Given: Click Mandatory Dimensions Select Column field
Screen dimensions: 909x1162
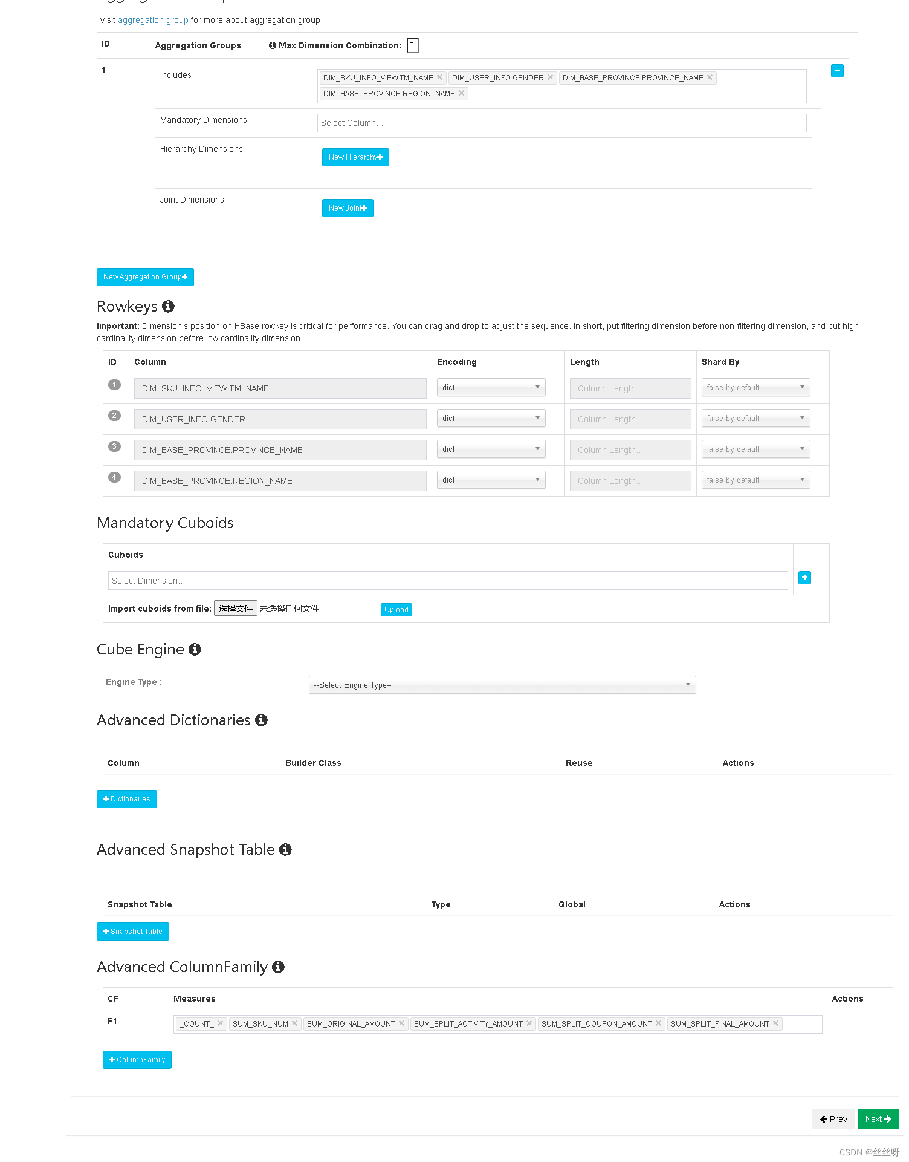Looking at the screenshot, I should pyautogui.click(x=561, y=123).
